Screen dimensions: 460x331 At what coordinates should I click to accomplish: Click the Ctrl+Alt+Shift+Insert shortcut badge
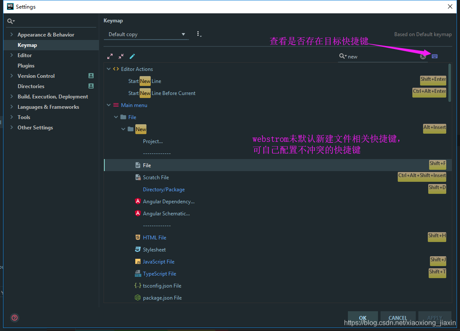422,177
